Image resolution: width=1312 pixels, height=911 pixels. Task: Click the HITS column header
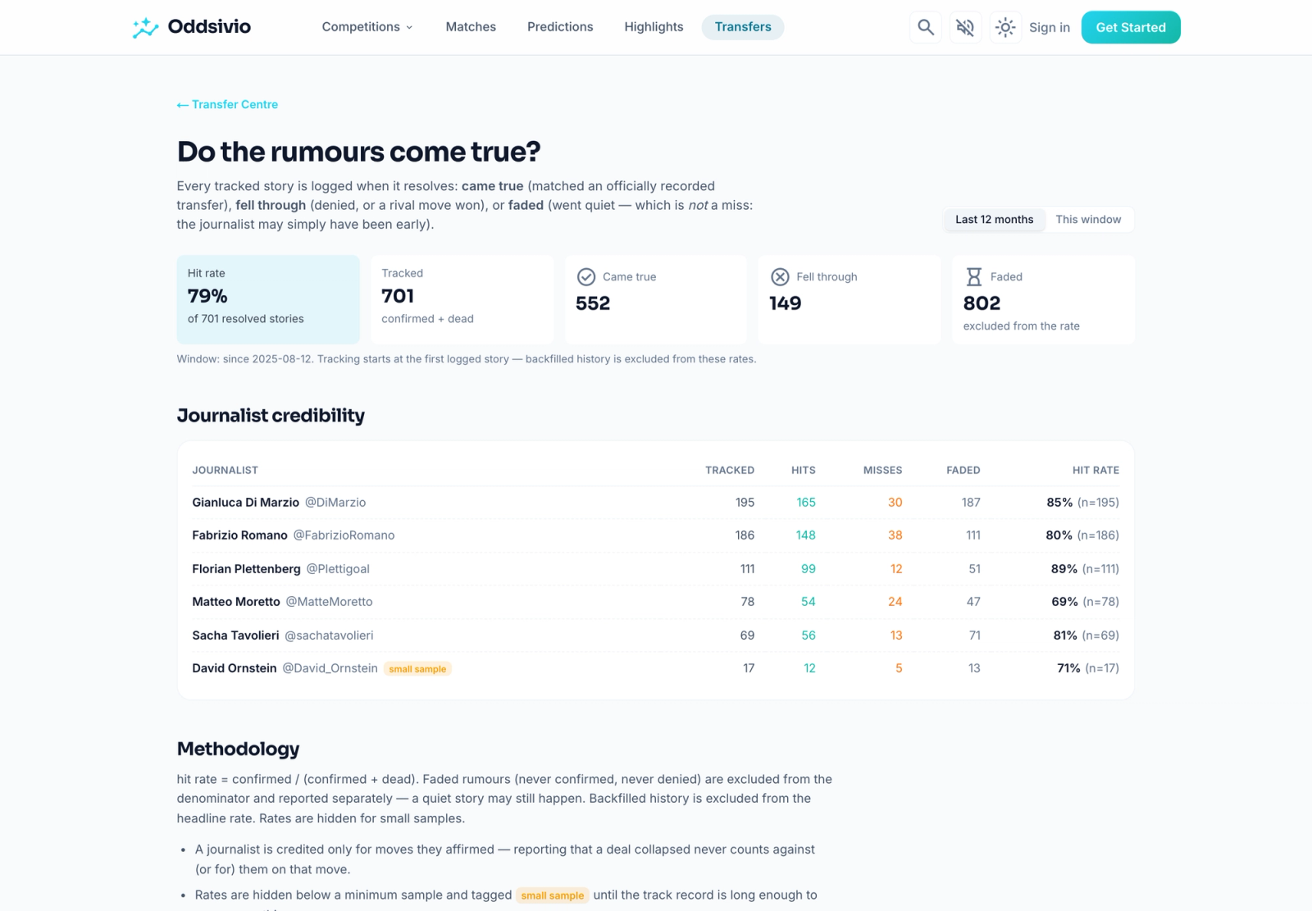[804, 471]
